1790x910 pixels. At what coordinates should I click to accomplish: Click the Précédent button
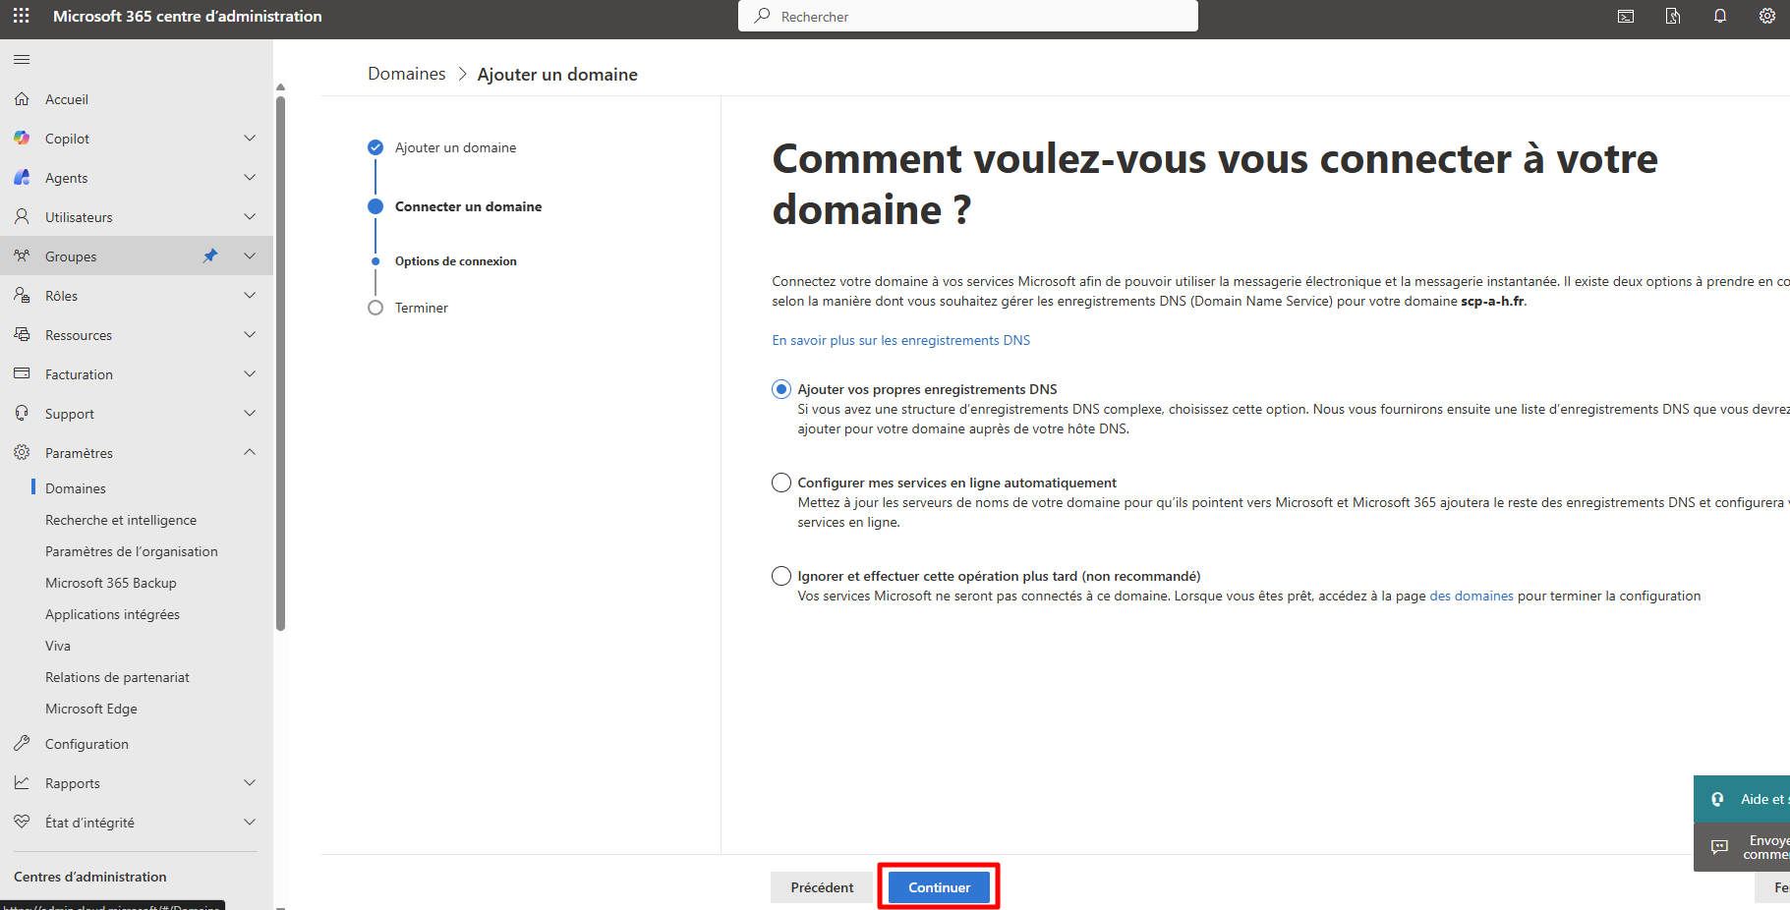(822, 887)
